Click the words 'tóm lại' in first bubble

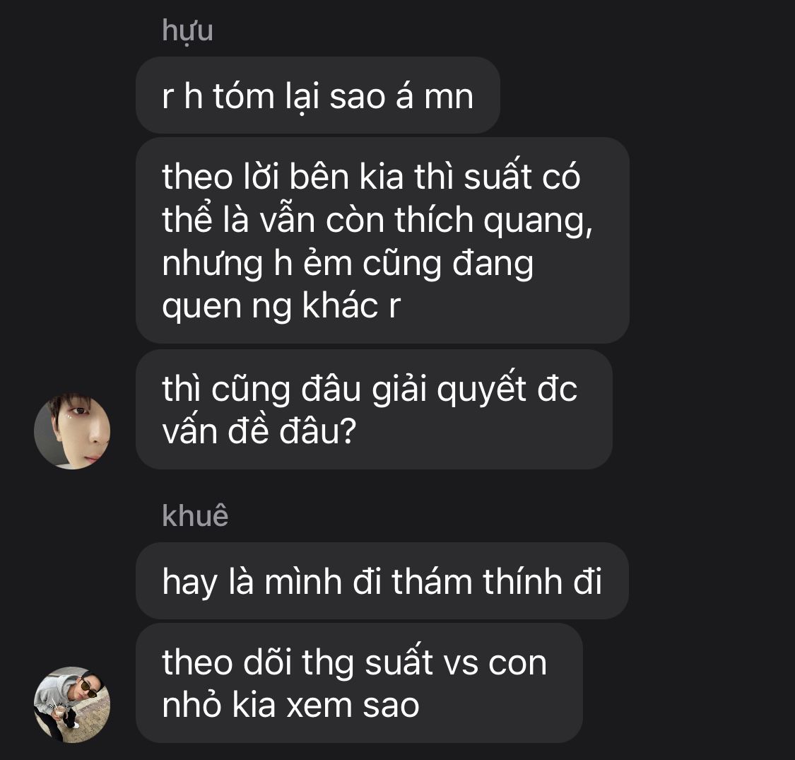[266, 96]
